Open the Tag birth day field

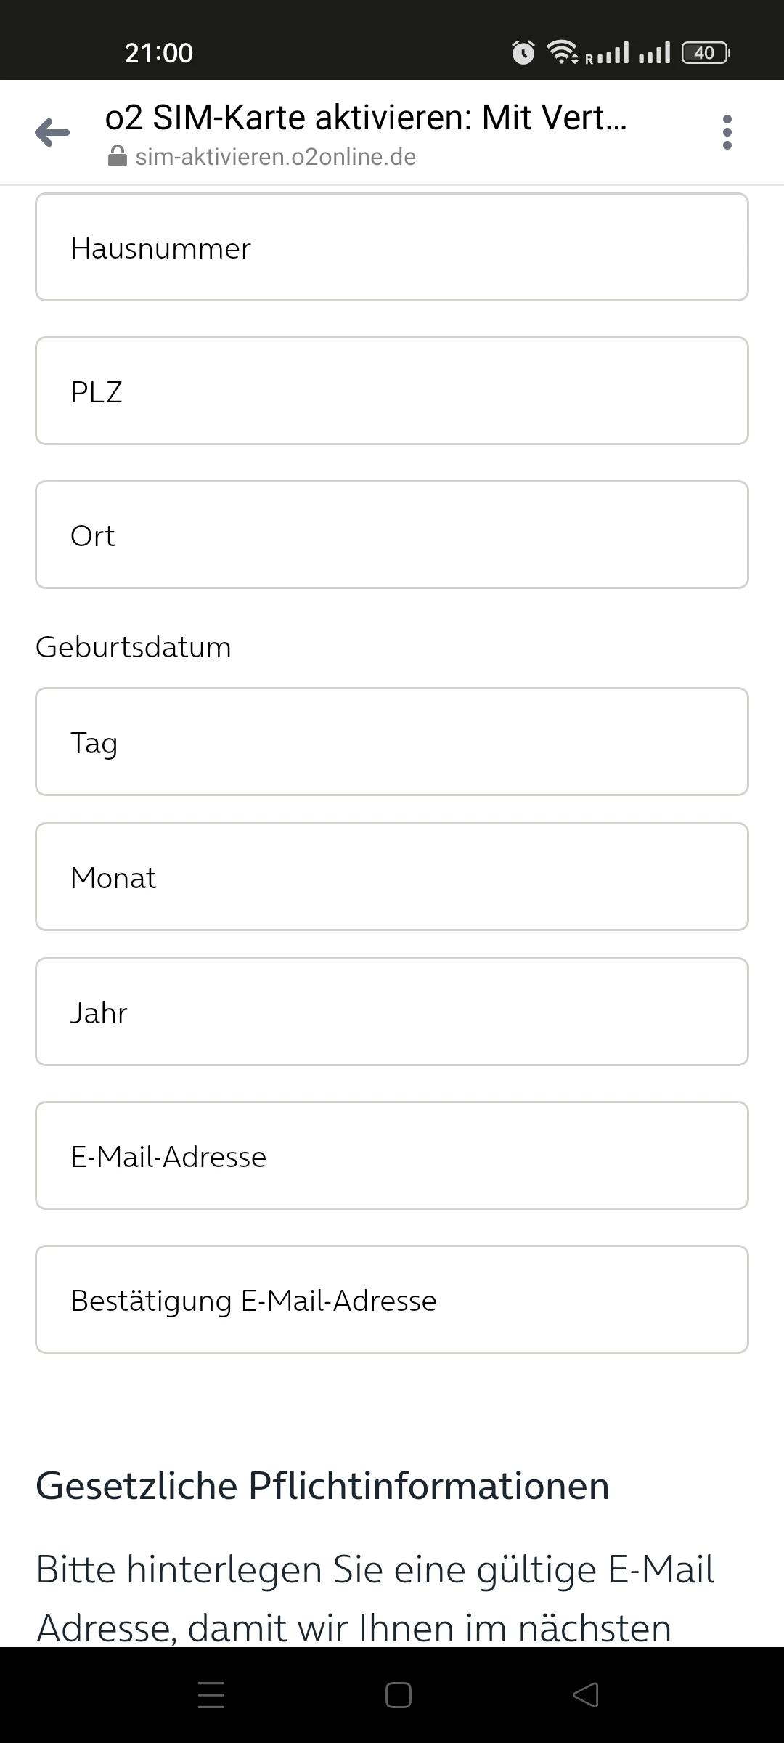click(392, 742)
